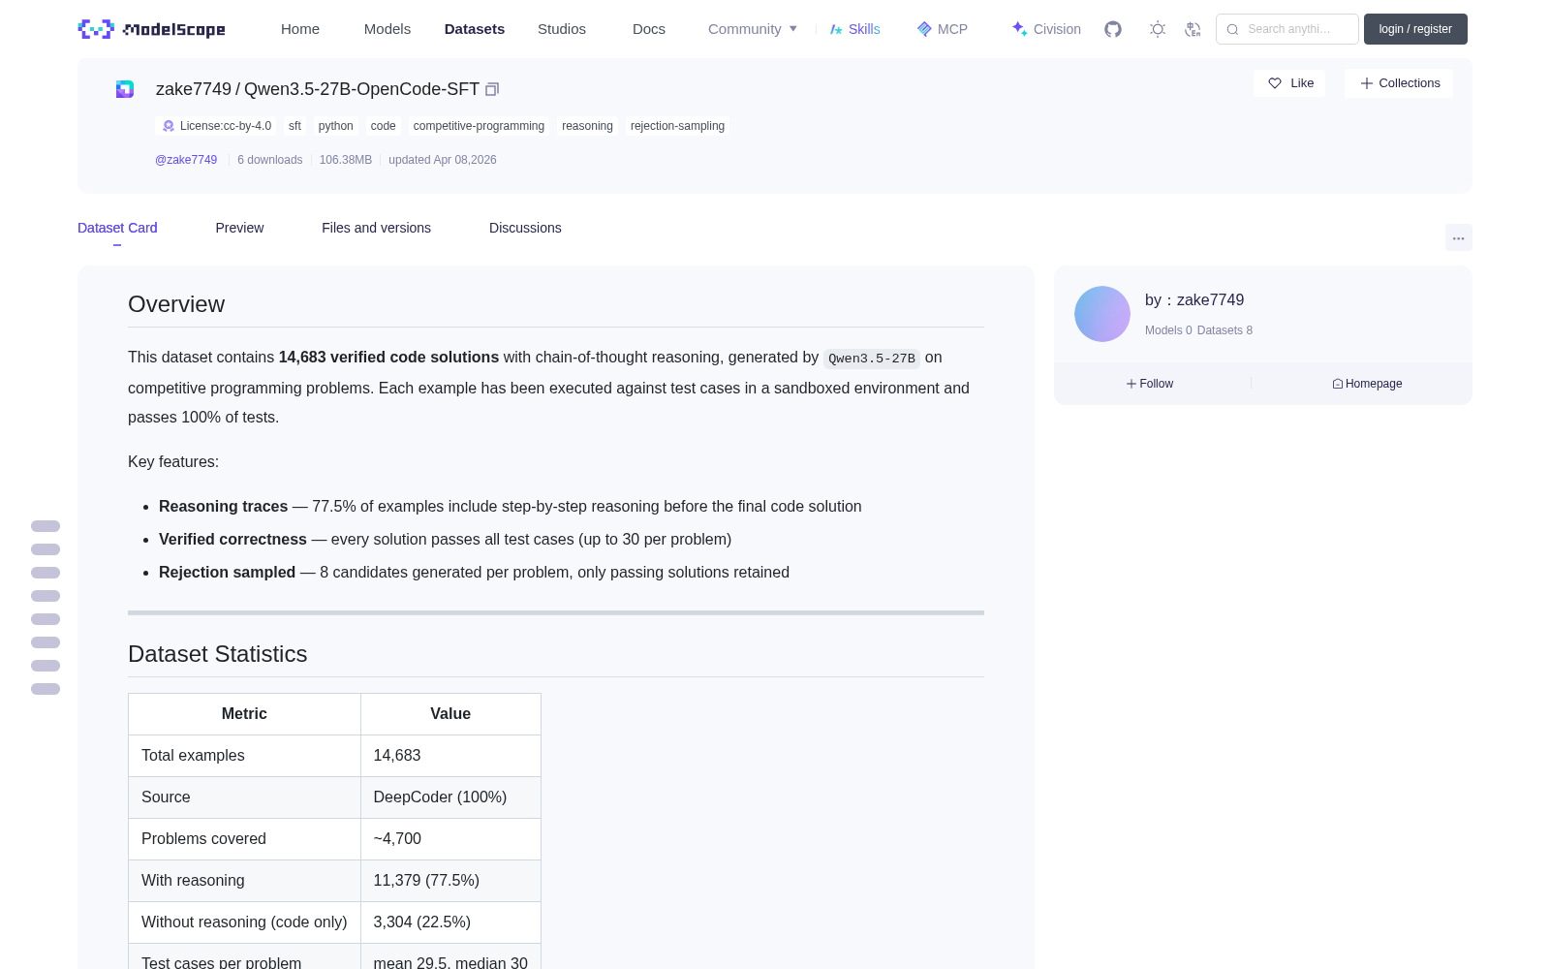Open Files and versions tab

(x=376, y=228)
